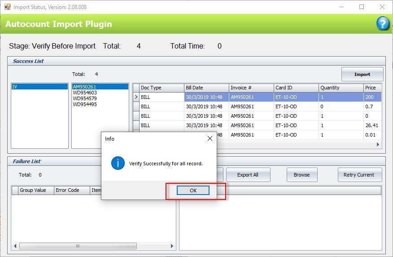Image resolution: width=393 pixels, height=257 pixels.
Task: Select invoice AM950261 in the list
Action: 100,87
